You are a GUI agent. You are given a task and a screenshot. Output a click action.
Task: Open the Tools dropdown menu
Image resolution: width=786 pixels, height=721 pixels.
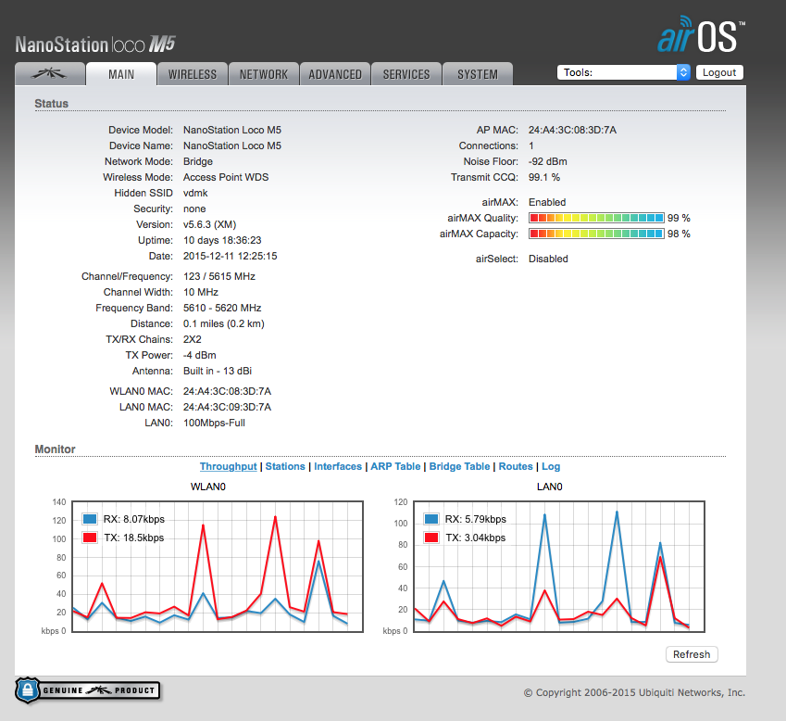624,72
